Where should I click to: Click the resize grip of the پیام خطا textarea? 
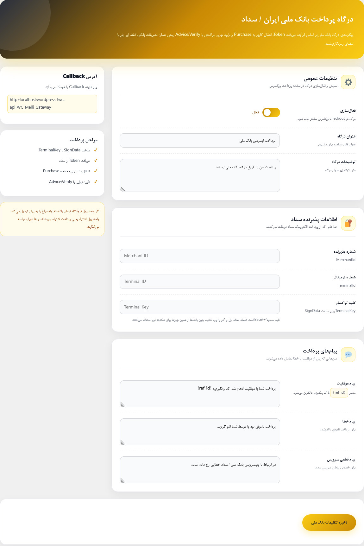click(x=123, y=442)
